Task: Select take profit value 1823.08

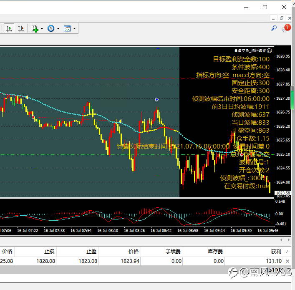Action: (x=88, y=261)
